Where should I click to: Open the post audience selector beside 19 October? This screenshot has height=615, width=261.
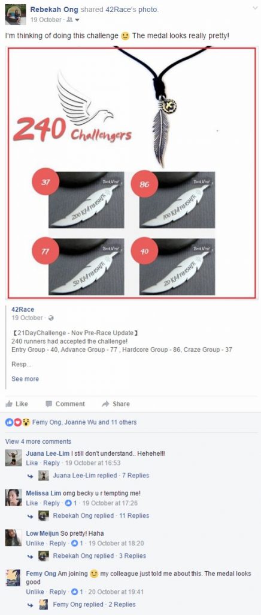pyautogui.click(x=72, y=20)
